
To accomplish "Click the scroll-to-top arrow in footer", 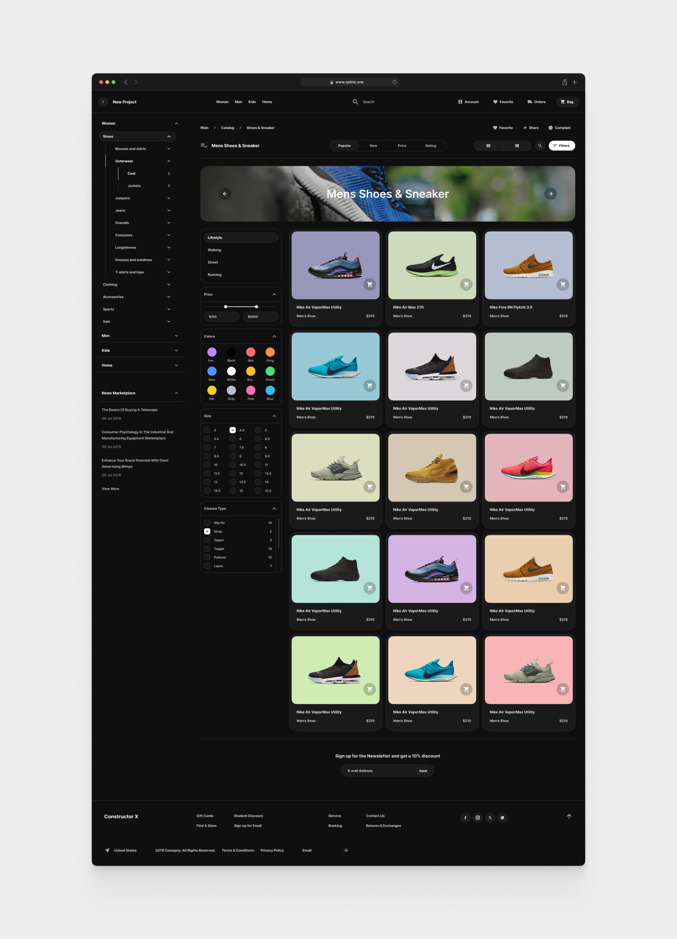I will [x=569, y=816].
